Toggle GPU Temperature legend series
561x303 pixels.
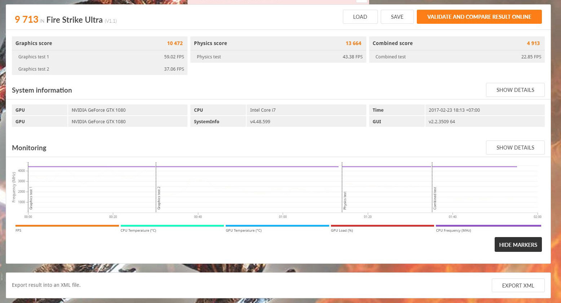tap(277, 228)
